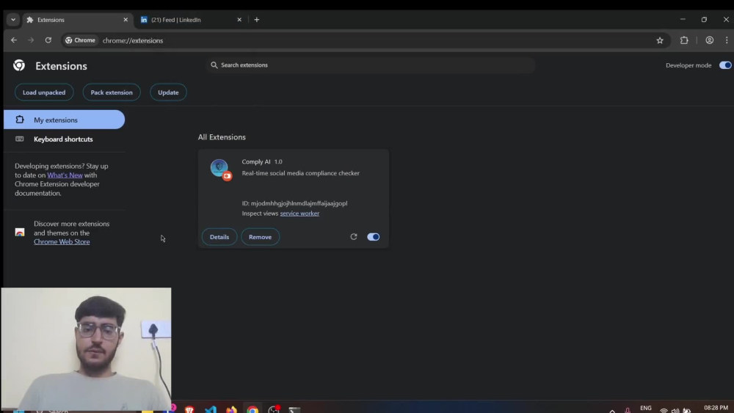The image size is (734, 413).
Task: Click the Update button
Action: point(168,92)
